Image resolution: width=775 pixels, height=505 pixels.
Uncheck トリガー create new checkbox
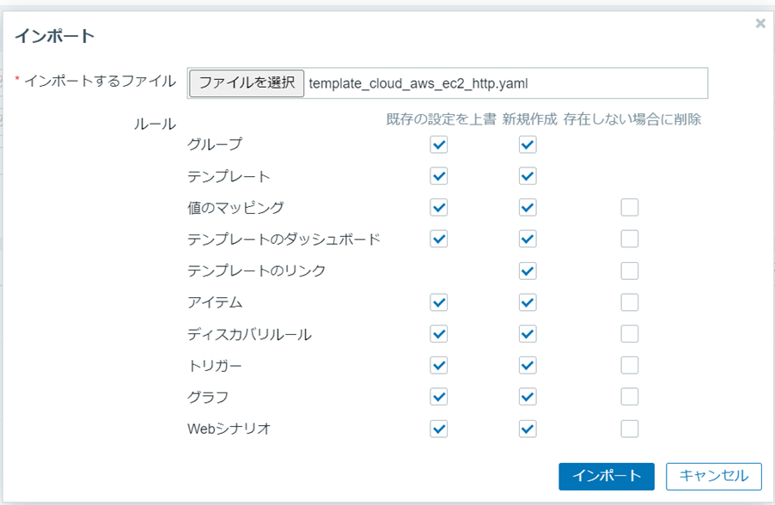[x=528, y=365]
